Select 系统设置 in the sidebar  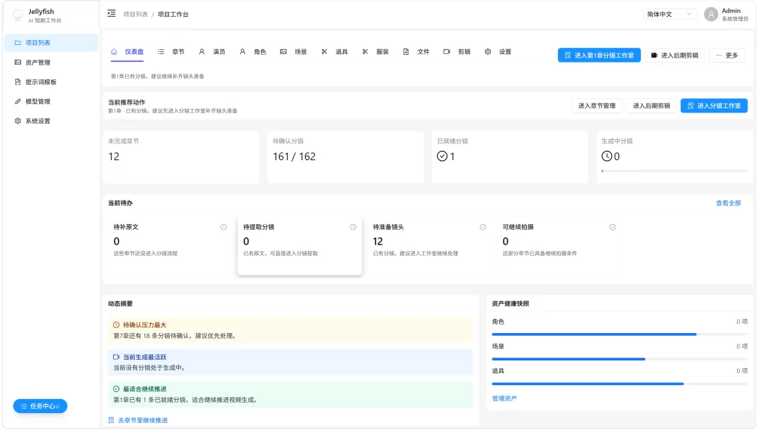pos(51,121)
